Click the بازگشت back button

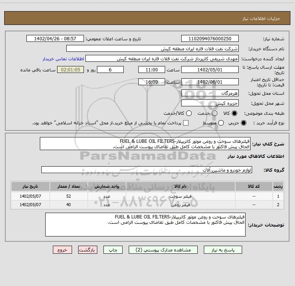pos(88,250)
